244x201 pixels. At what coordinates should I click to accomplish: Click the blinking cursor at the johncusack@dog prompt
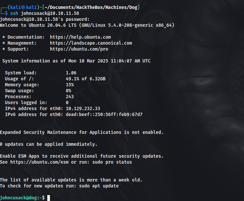click(x=49, y=198)
